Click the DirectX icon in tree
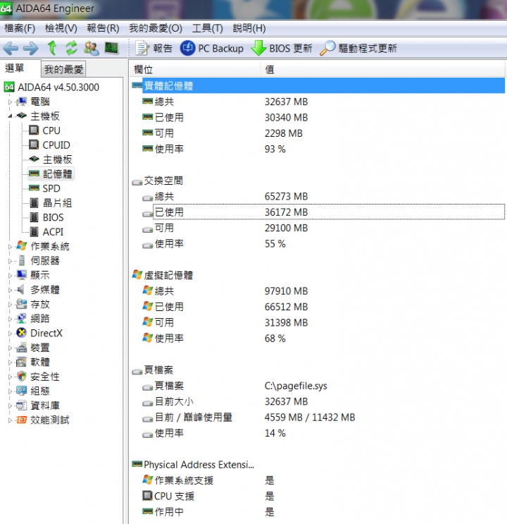 pyautogui.click(x=22, y=333)
